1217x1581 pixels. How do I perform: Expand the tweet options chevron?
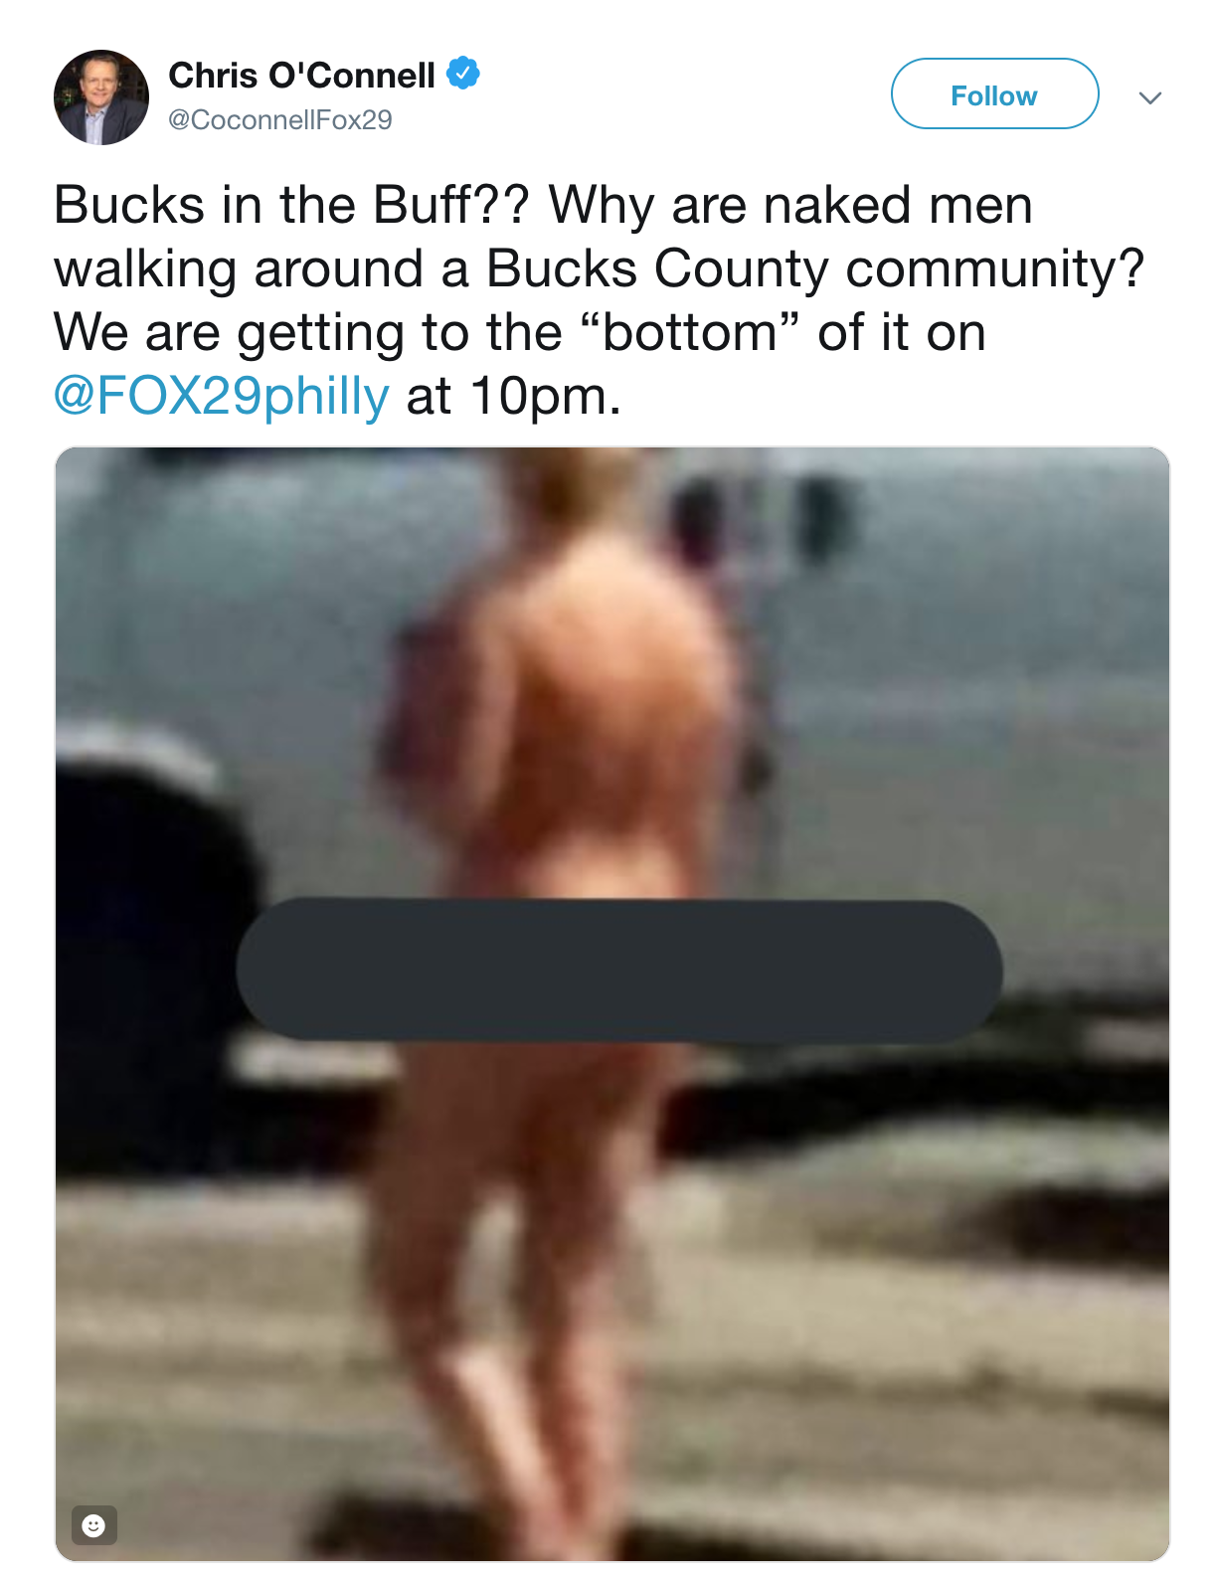[x=1150, y=97]
